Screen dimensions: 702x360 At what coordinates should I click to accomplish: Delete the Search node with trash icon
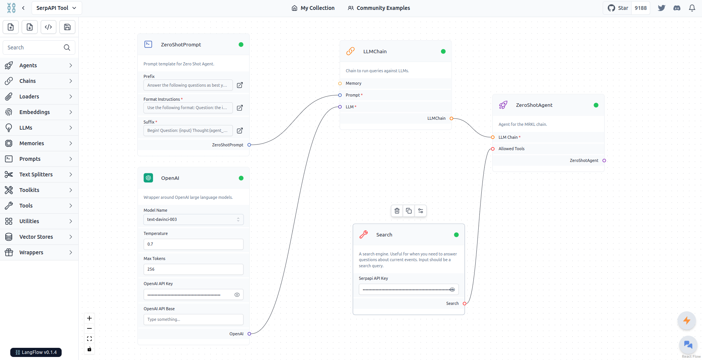click(x=397, y=211)
